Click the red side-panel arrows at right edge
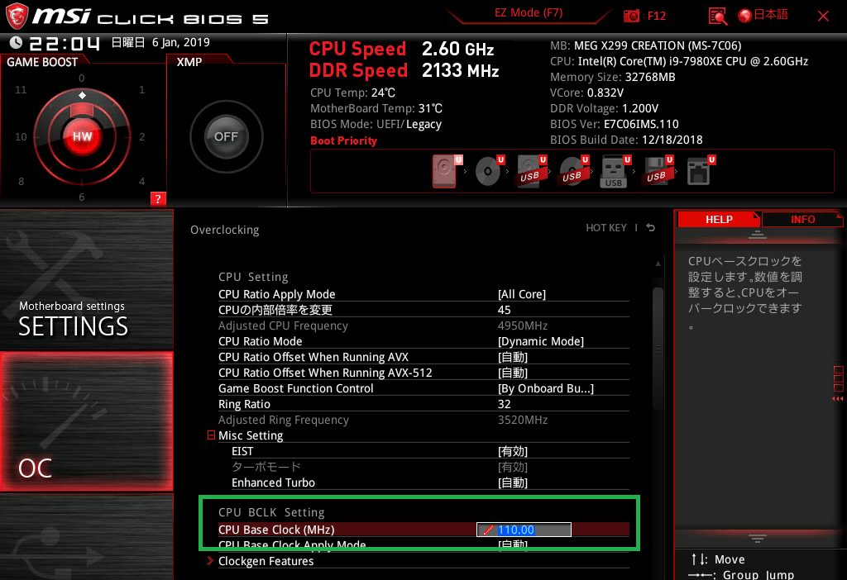 pos(838,399)
